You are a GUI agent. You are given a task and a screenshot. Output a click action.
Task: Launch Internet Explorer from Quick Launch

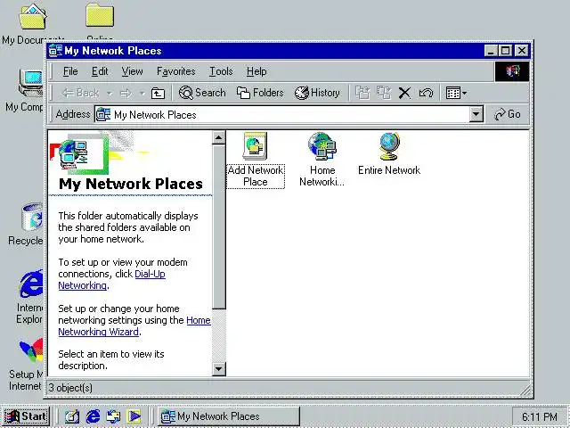[93, 416]
